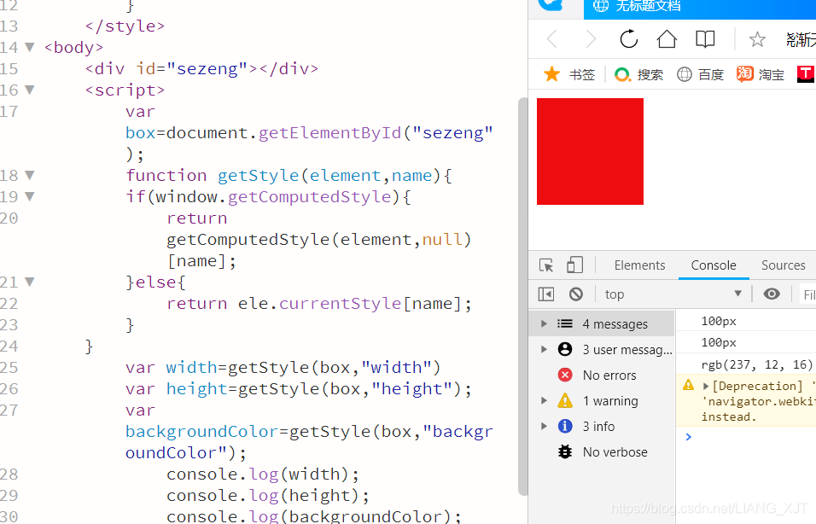The height and width of the screenshot is (524, 816).
Task: Open the 百度 bookmark
Action: pos(701,74)
